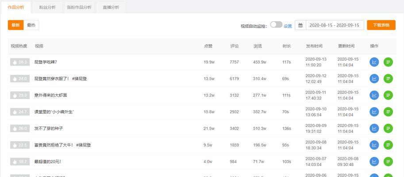Click the 操作 column header
The height and width of the screenshot is (177, 404).
pyautogui.click(x=374, y=46)
